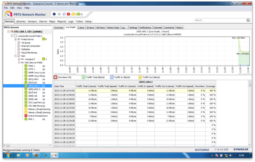
Task: Click the Windows Start orb
Action: 8,155
